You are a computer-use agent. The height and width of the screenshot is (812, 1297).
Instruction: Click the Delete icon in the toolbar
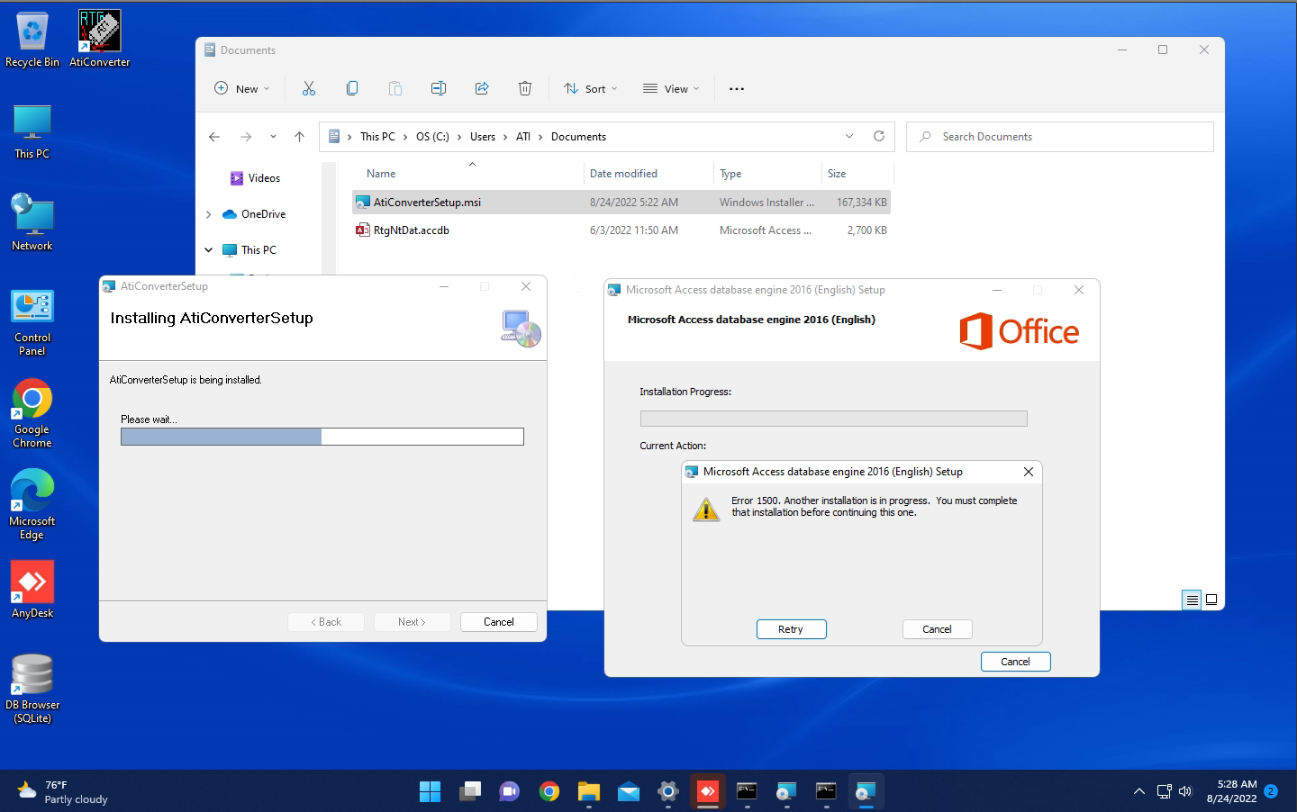525,87
